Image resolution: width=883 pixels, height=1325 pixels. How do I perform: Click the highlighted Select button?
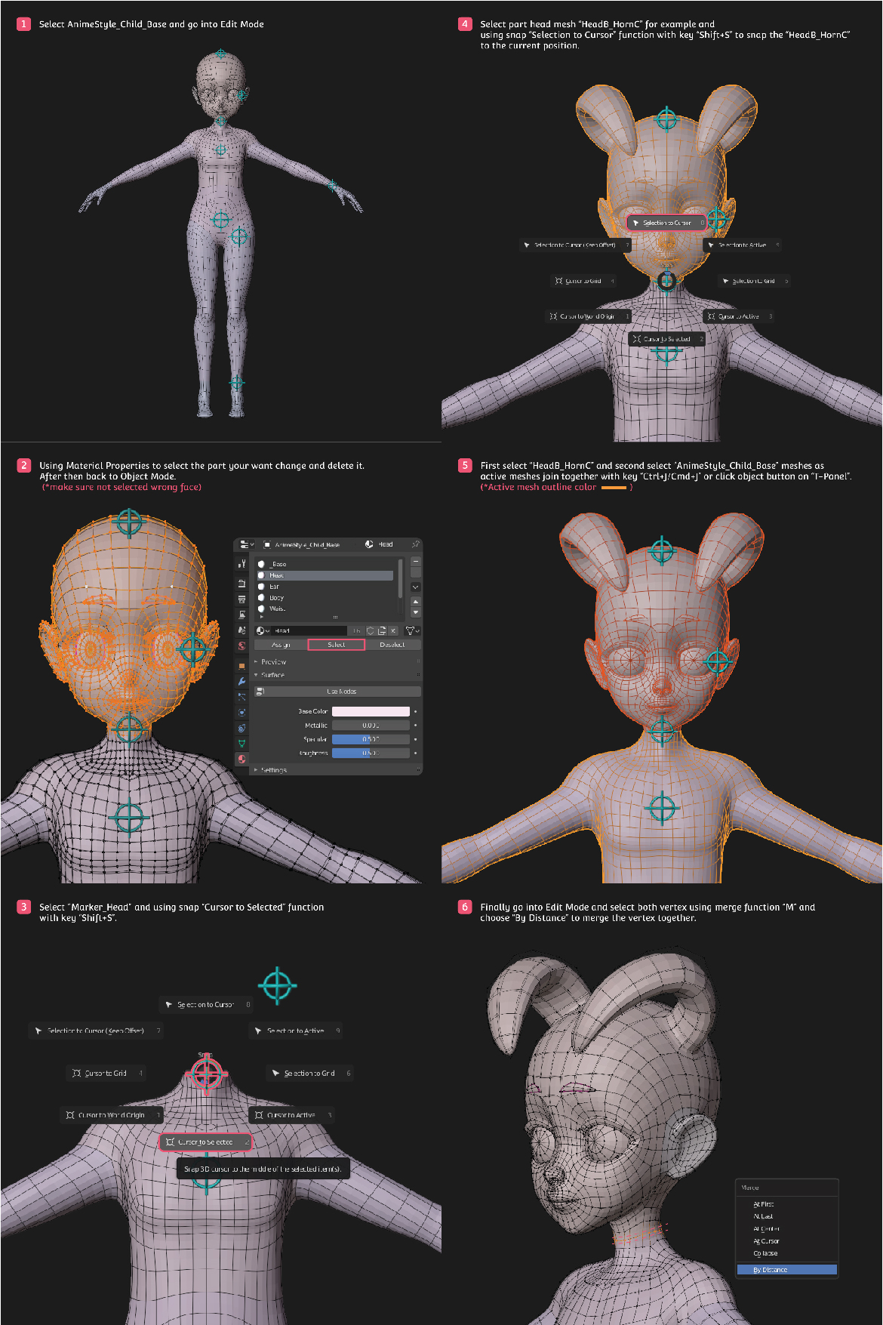[x=337, y=645]
